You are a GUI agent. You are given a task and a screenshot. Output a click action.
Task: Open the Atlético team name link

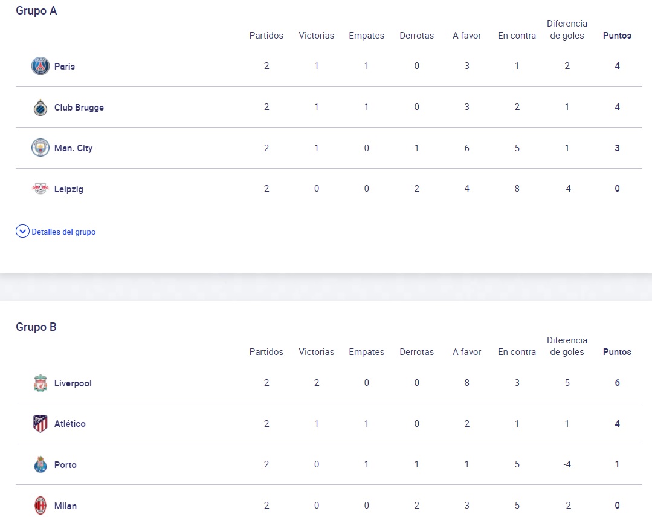70,424
